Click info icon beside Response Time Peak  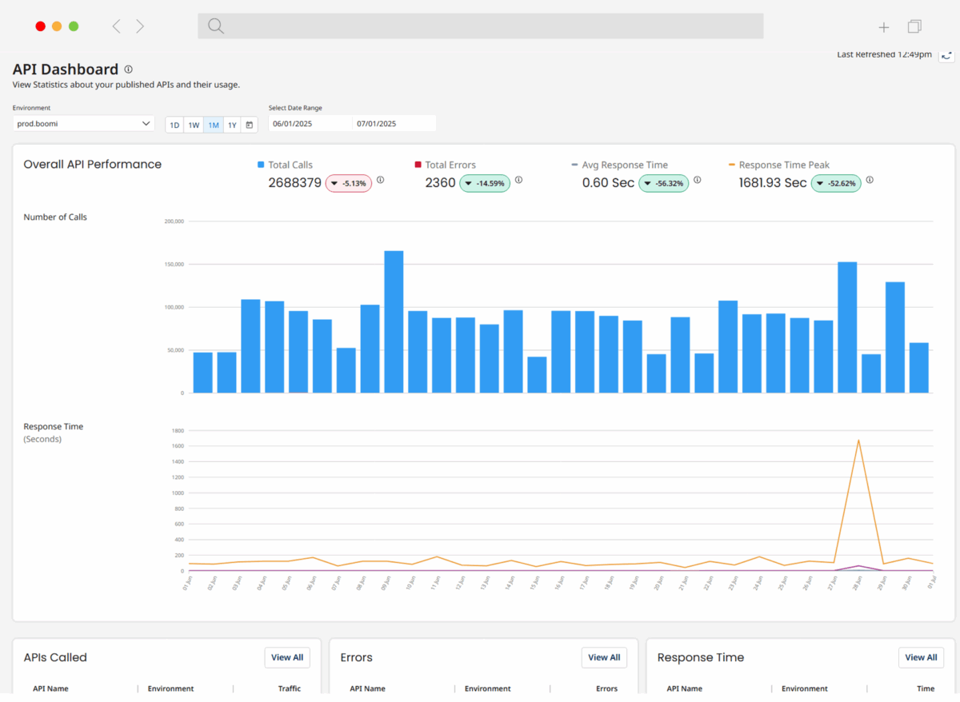[870, 180]
